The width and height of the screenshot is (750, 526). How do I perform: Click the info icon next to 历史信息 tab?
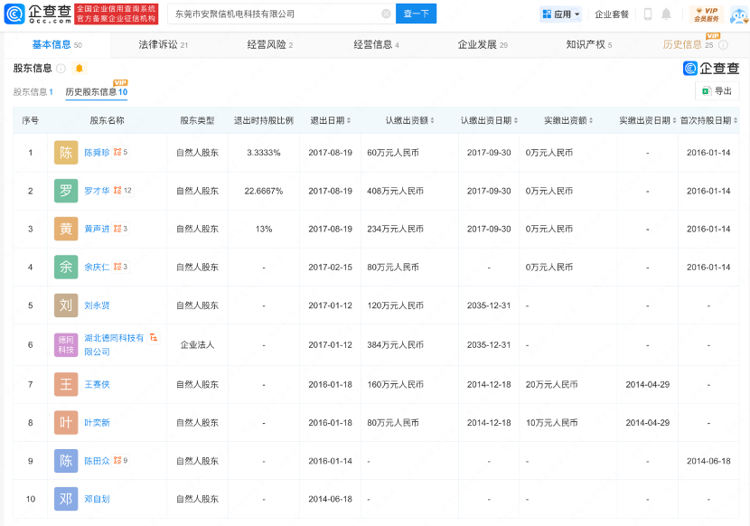tap(723, 44)
